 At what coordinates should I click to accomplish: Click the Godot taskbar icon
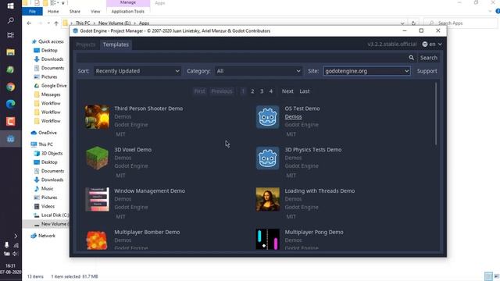coord(10,139)
